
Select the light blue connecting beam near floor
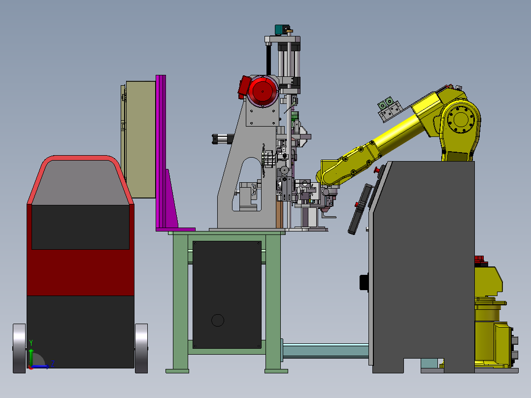[x=326, y=351]
